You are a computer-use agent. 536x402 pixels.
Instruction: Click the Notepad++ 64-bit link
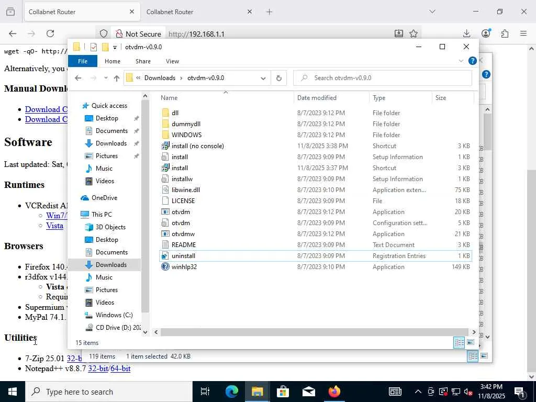pos(121,368)
